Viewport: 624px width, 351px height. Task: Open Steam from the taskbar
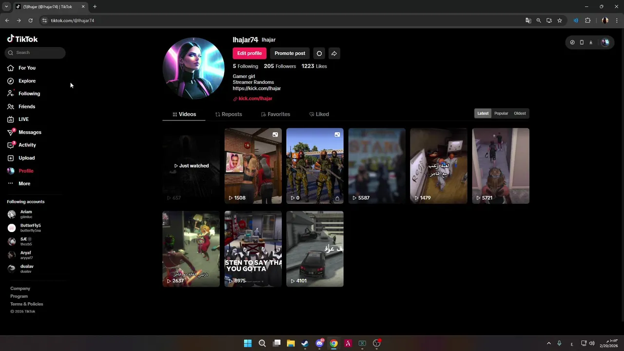coord(305,343)
